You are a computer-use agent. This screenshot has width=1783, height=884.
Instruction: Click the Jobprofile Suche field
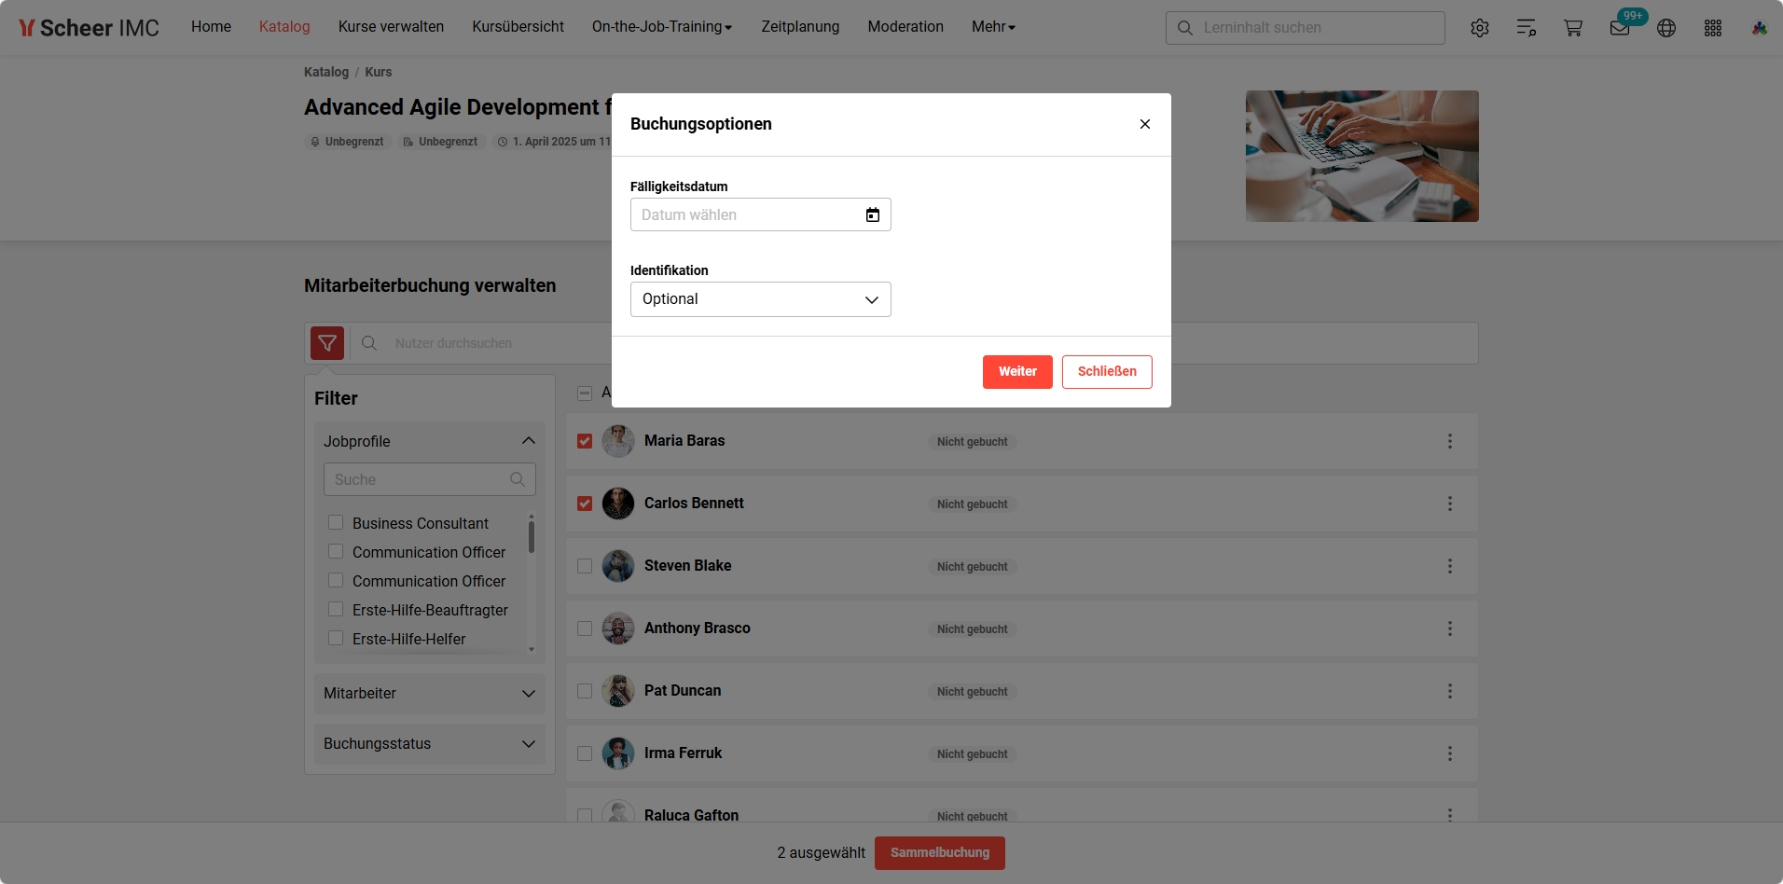tap(430, 479)
